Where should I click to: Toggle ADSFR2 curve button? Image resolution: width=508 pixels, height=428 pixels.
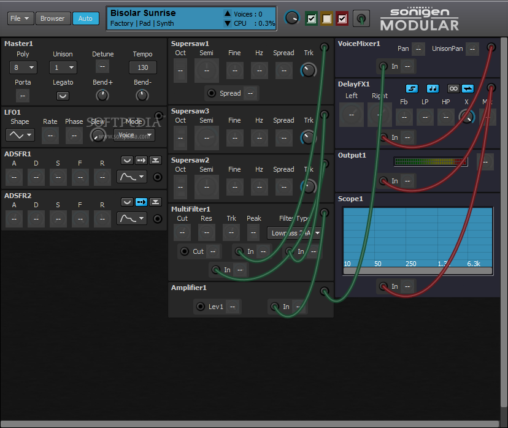[x=127, y=202]
